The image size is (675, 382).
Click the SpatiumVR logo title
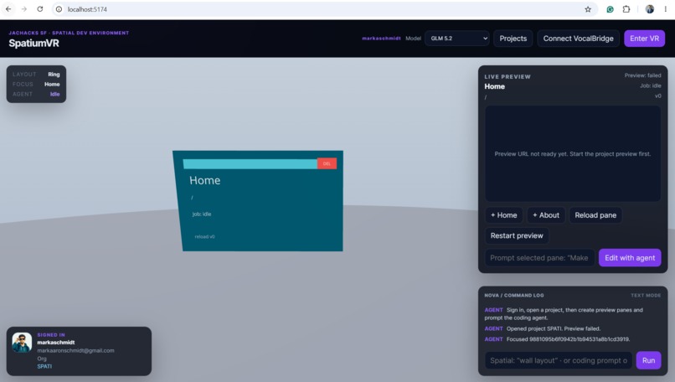(x=34, y=43)
